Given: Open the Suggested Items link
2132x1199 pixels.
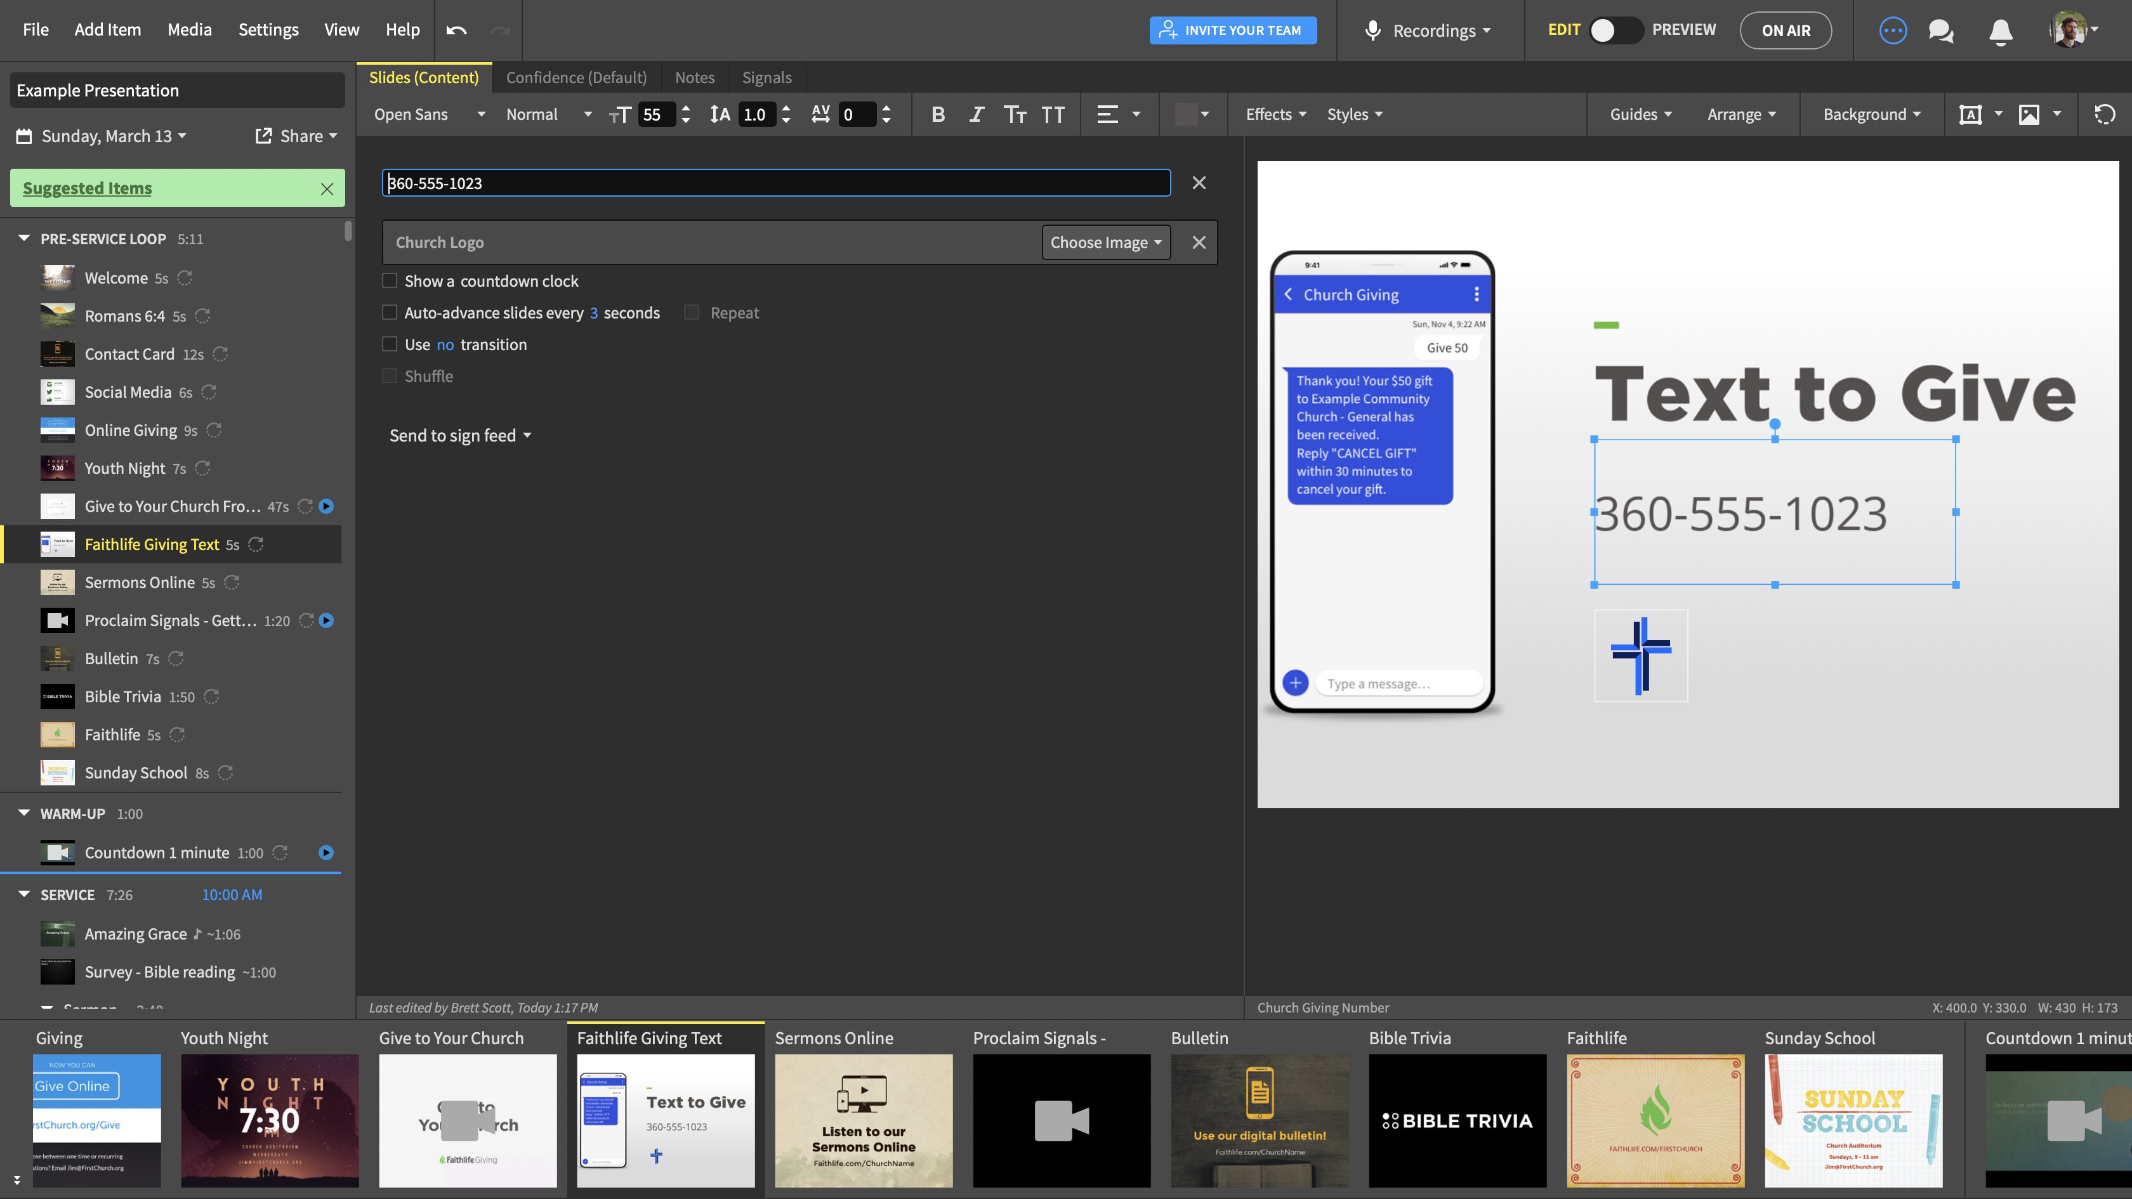Looking at the screenshot, I should click(87, 188).
